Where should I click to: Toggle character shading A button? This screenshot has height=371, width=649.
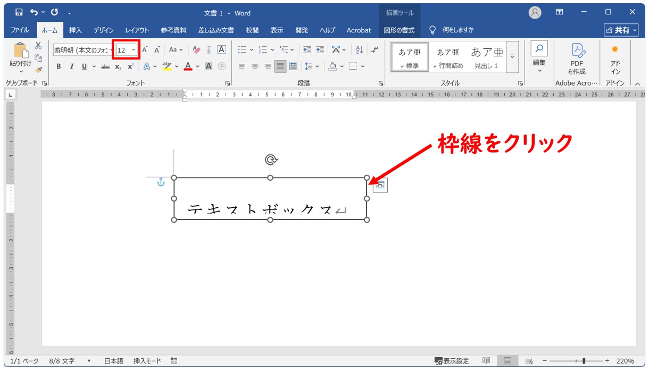[x=209, y=66]
